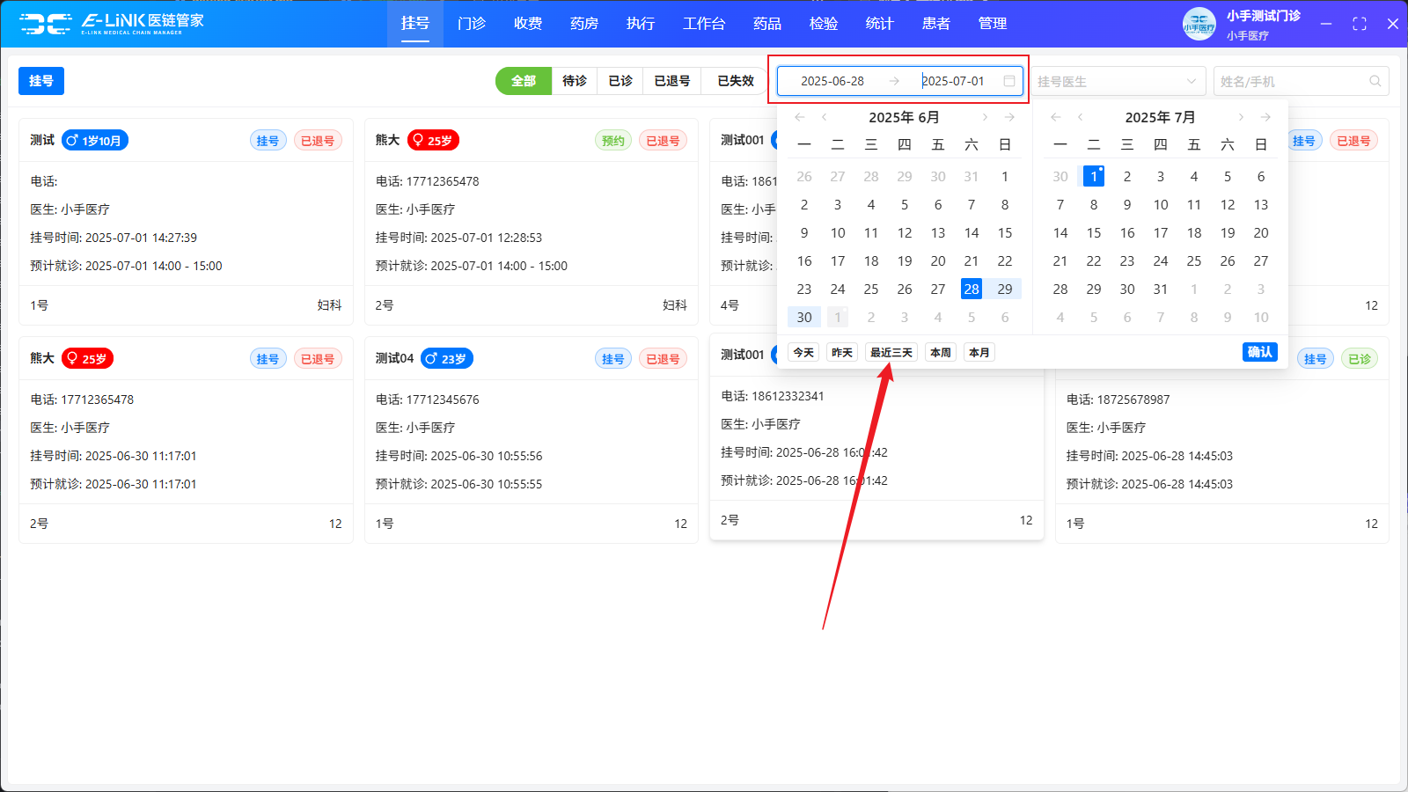Viewport: 1408px width, 792px height.
Task: Go to previous year in June calendar
Action: (799, 117)
